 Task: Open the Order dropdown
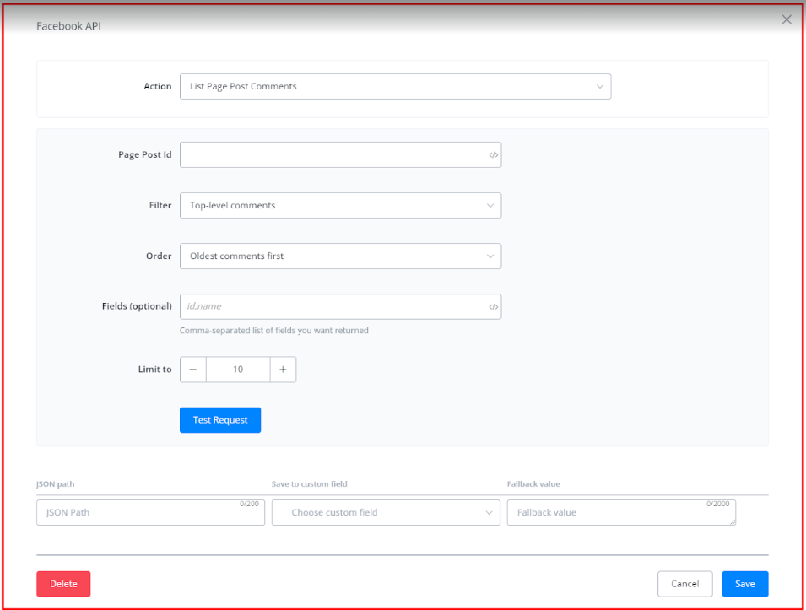340,256
